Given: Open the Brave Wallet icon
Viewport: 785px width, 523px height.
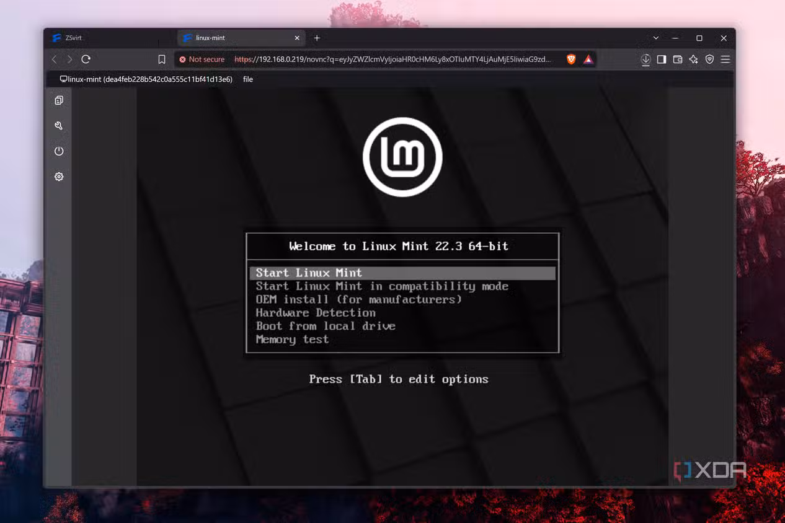Looking at the screenshot, I should pos(678,59).
